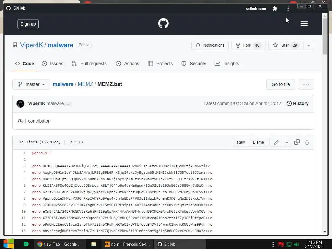Click the Viper4K commit author name
332x249 pixels.
pyautogui.click(x=37, y=103)
